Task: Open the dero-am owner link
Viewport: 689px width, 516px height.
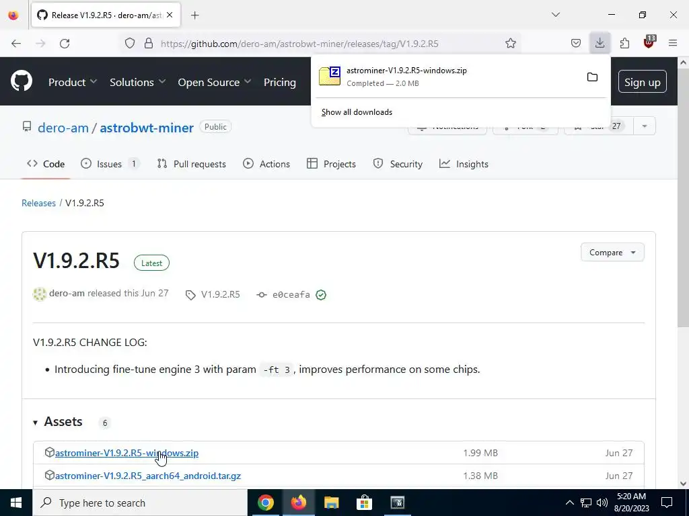Action: click(63, 128)
